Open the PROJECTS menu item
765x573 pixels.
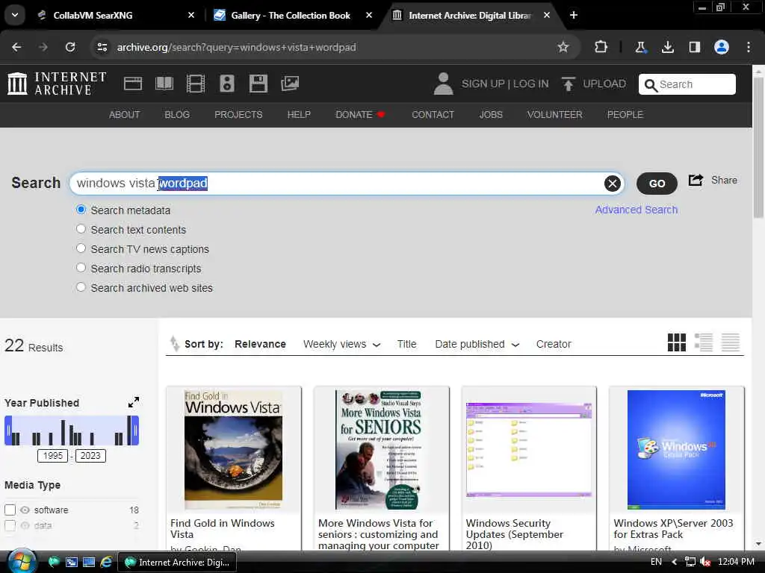238,114
